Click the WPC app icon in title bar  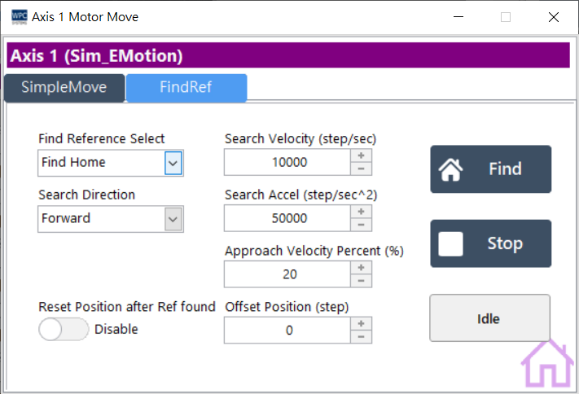pos(18,17)
